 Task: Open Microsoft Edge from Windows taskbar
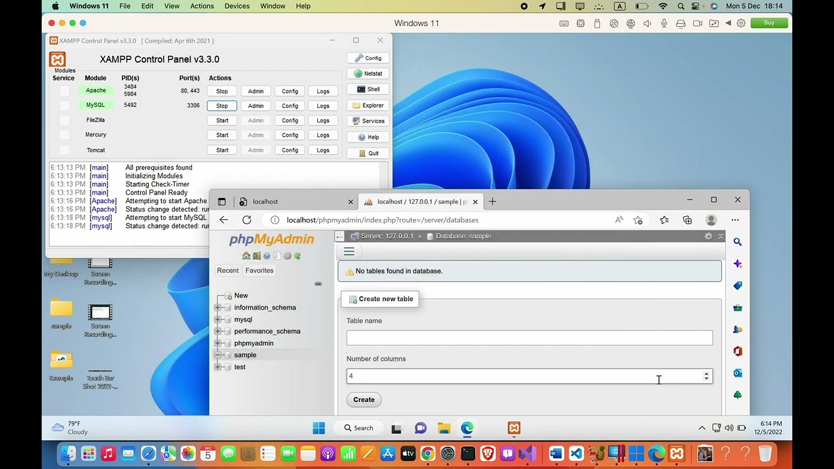[467, 428]
